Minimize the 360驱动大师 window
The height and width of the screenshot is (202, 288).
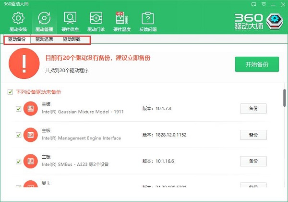tap(273, 5)
